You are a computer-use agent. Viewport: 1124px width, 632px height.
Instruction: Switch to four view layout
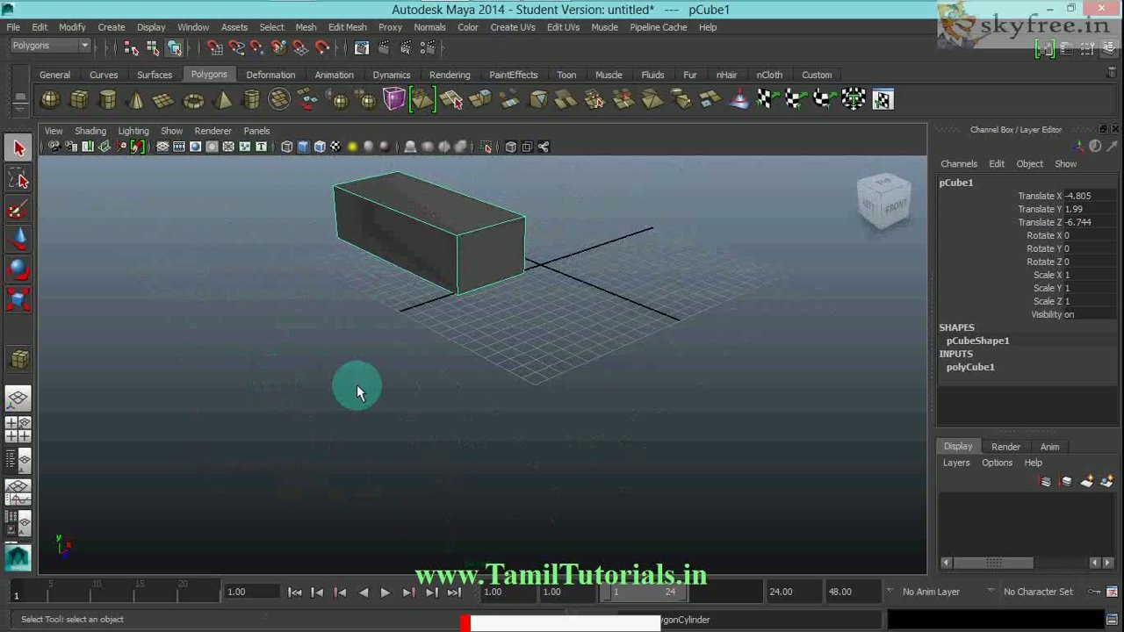coord(18,429)
